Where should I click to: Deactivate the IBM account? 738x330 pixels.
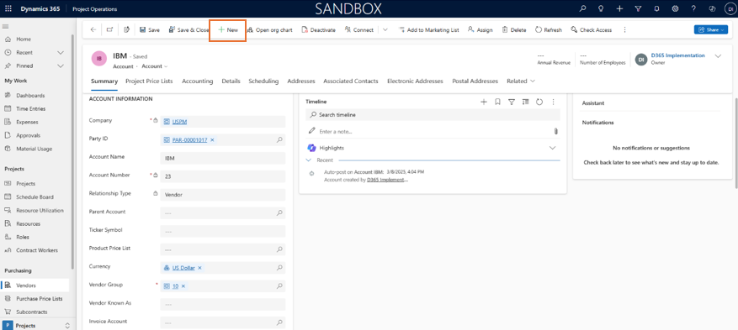[319, 29]
